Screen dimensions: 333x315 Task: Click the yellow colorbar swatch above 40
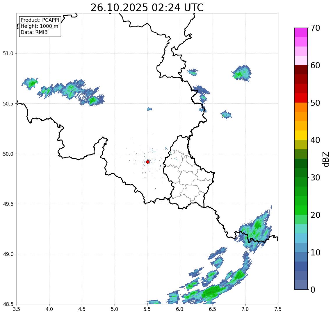pyautogui.click(x=301, y=135)
